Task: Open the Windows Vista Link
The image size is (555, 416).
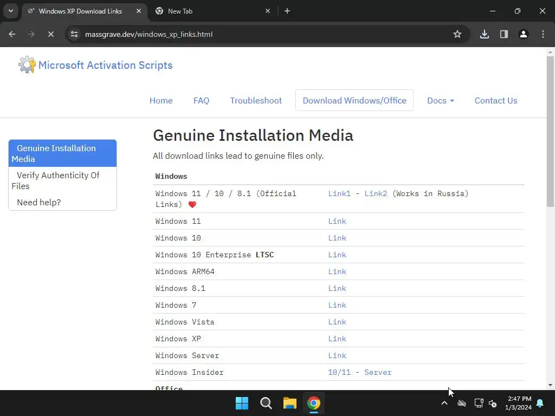Action: [337, 322]
